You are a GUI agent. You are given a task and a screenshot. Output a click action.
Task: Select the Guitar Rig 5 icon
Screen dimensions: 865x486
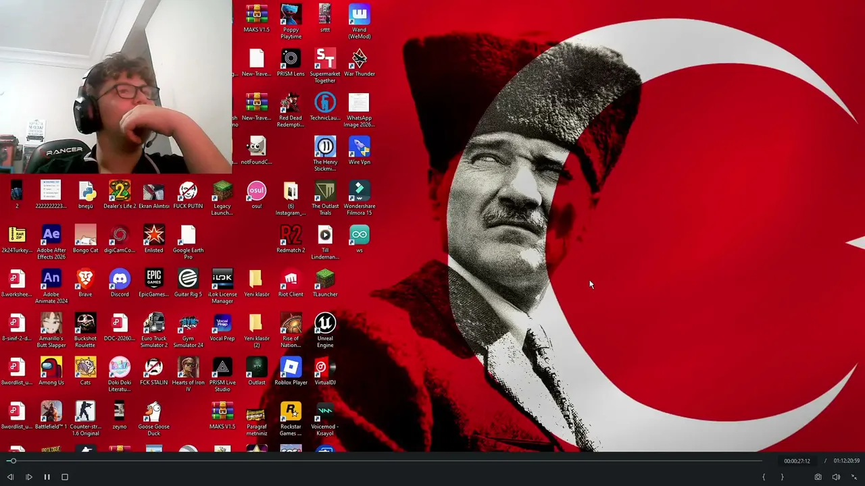188,283
